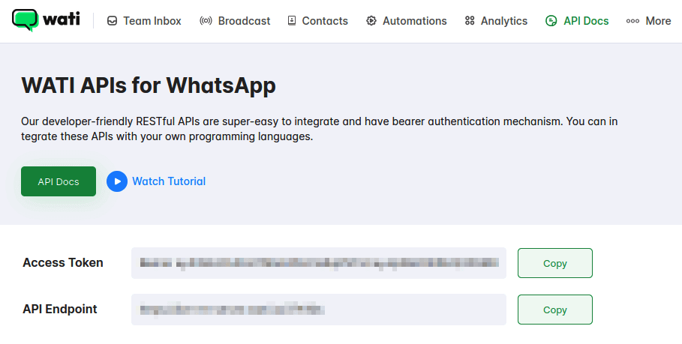
Task: Click the API Endpoint value field
Action: 319,310
